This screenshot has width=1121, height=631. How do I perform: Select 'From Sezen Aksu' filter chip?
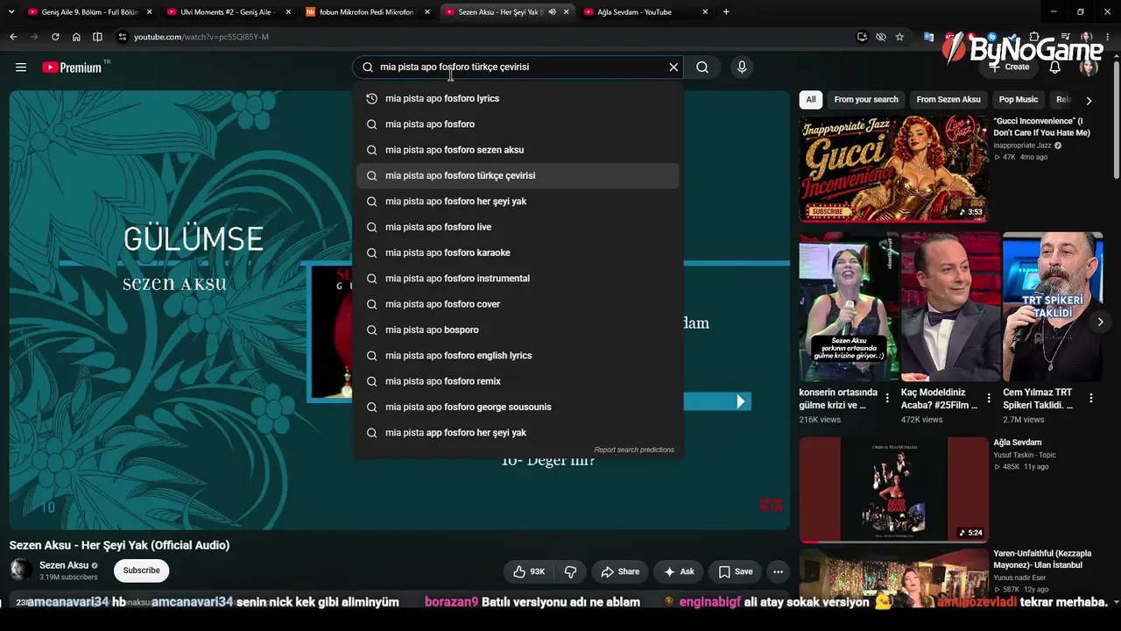[948, 100]
